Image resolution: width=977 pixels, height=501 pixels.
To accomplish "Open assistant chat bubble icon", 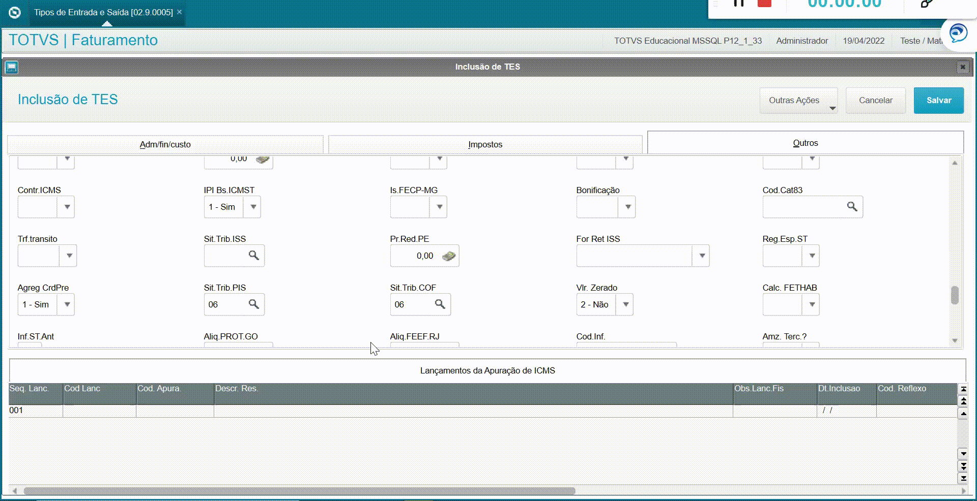I will (958, 34).
